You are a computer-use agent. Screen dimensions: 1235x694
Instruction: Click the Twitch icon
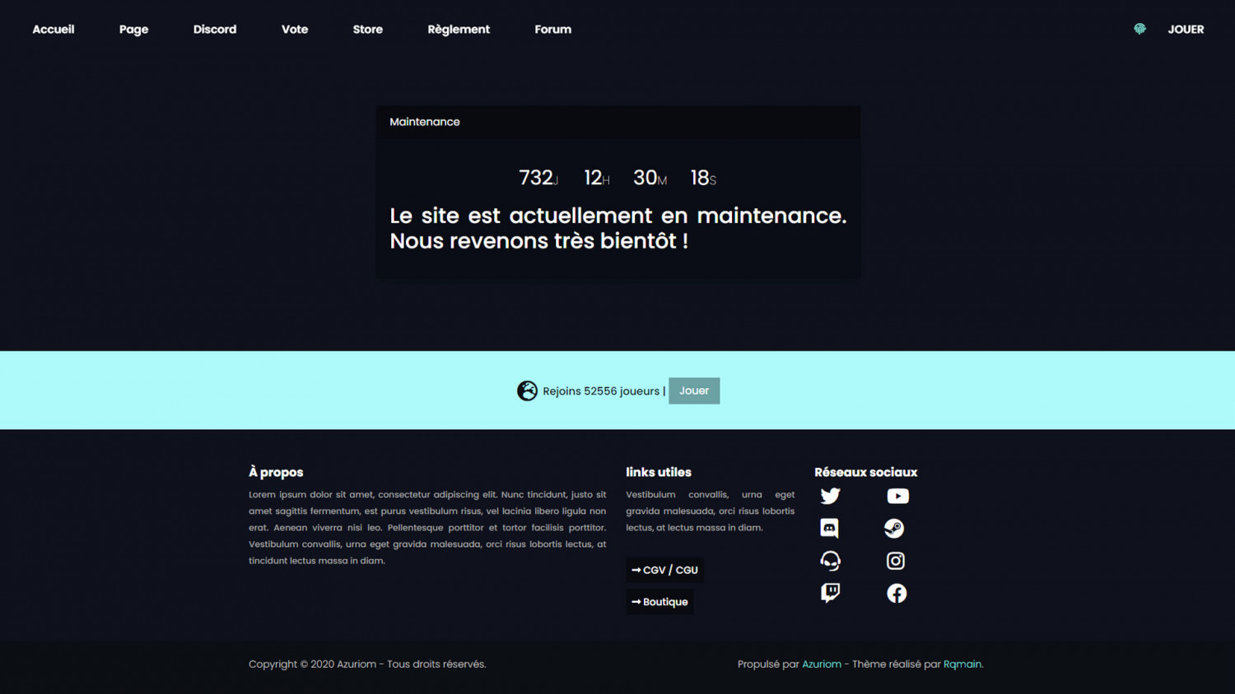(x=830, y=593)
